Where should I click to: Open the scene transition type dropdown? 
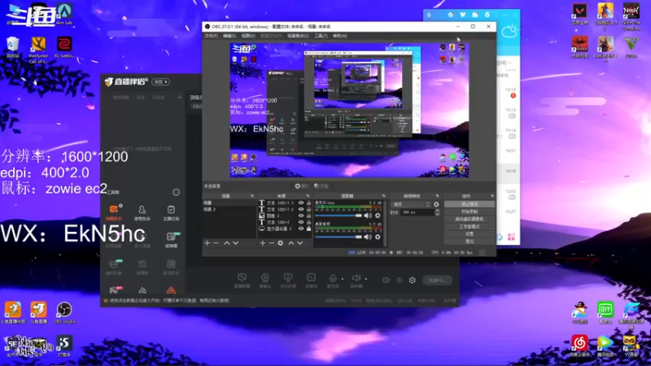pos(411,204)
